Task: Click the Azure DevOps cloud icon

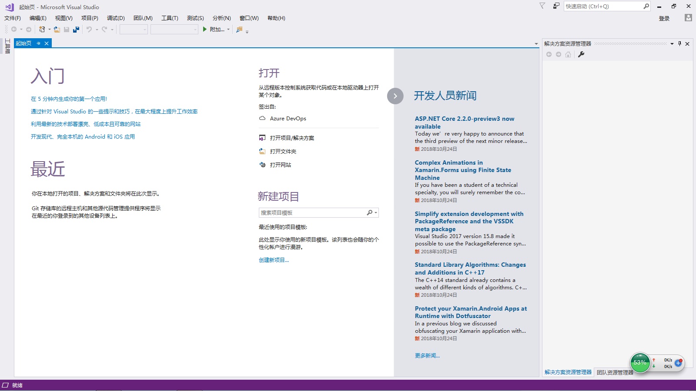Action: click(x=262, y=118)
